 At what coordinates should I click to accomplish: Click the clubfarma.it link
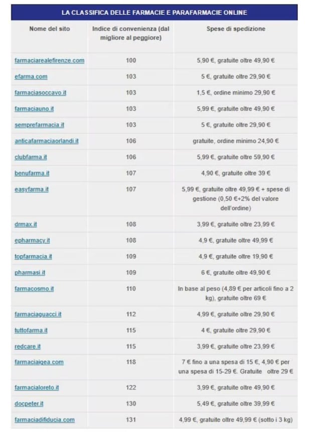coord(31,157)
